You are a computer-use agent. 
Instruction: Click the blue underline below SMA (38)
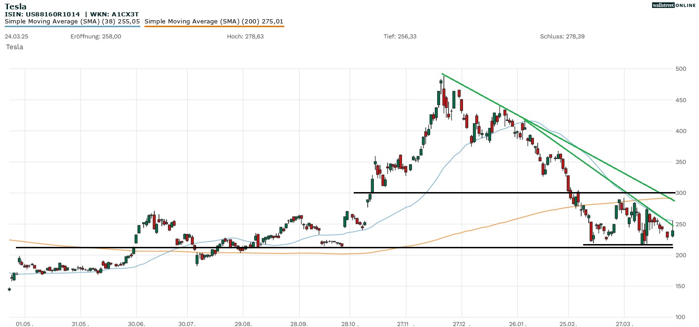coord(72,26)
